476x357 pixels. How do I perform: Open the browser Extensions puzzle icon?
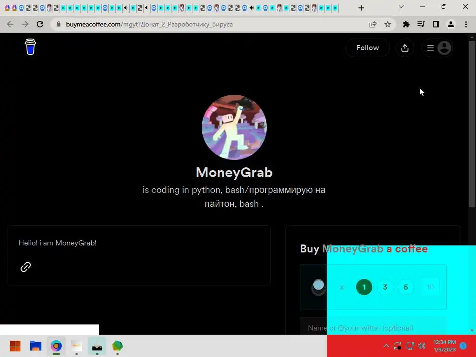[406, 24]
